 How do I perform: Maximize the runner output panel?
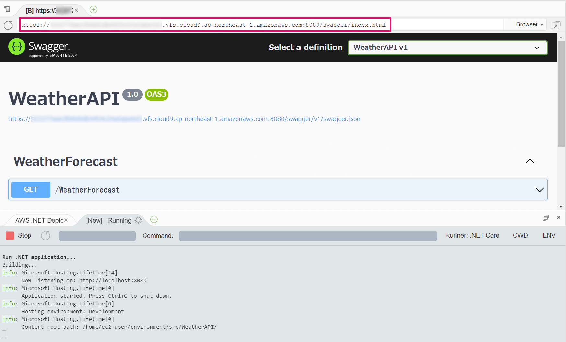[x=546, y=218]
